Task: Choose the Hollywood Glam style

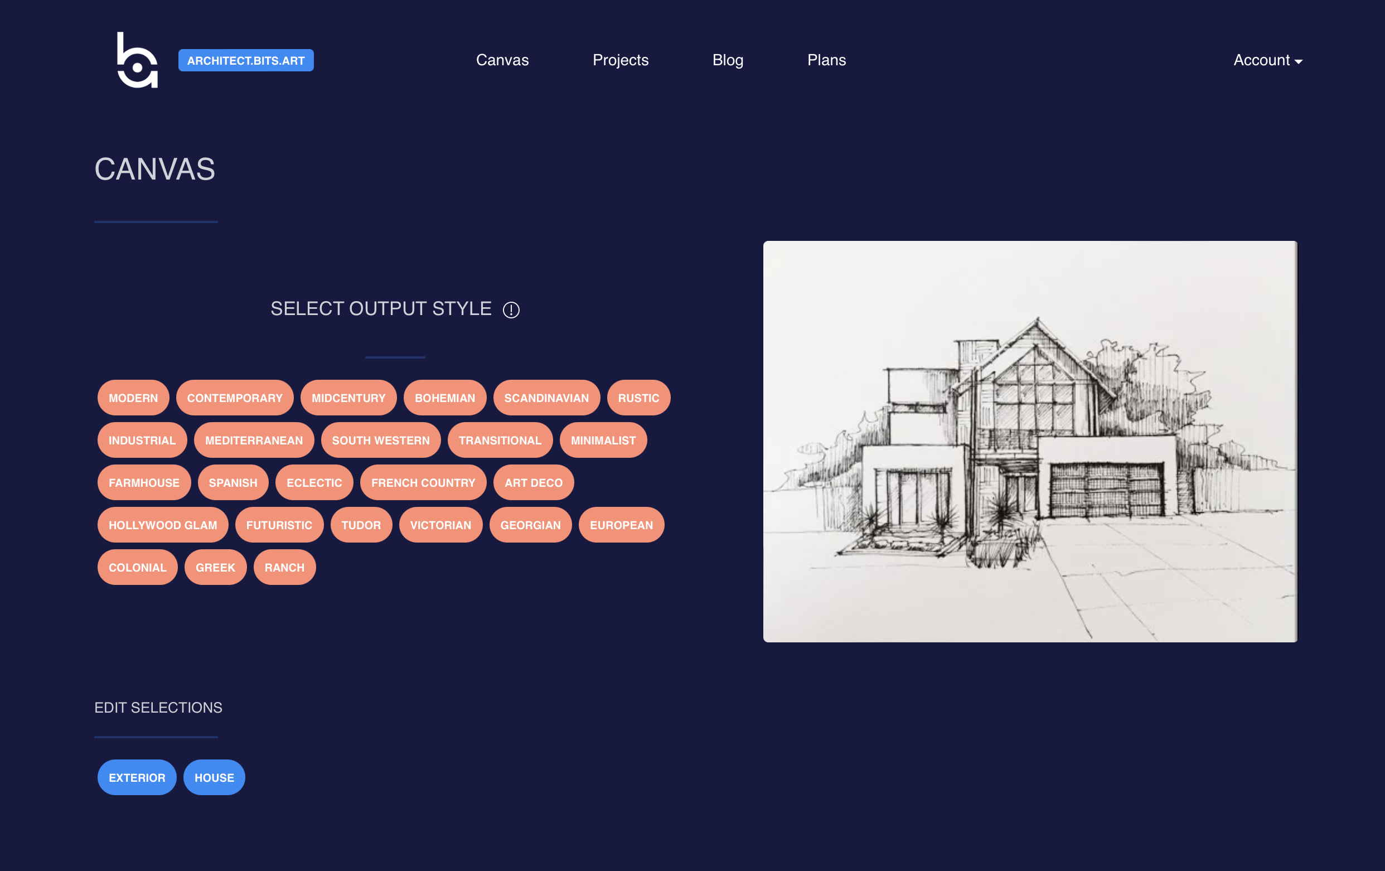Action: [163, 525]
